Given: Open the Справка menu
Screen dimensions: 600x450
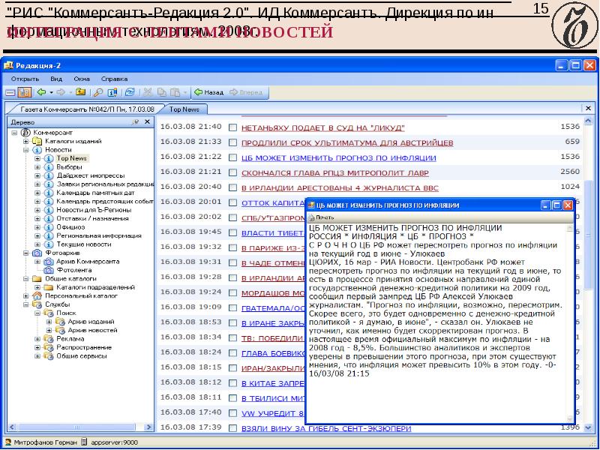Looking at the screenshot, I should click(114, 78).
